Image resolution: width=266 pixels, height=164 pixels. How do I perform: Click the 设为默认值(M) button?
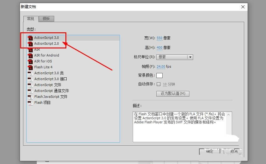coord(173,93)
